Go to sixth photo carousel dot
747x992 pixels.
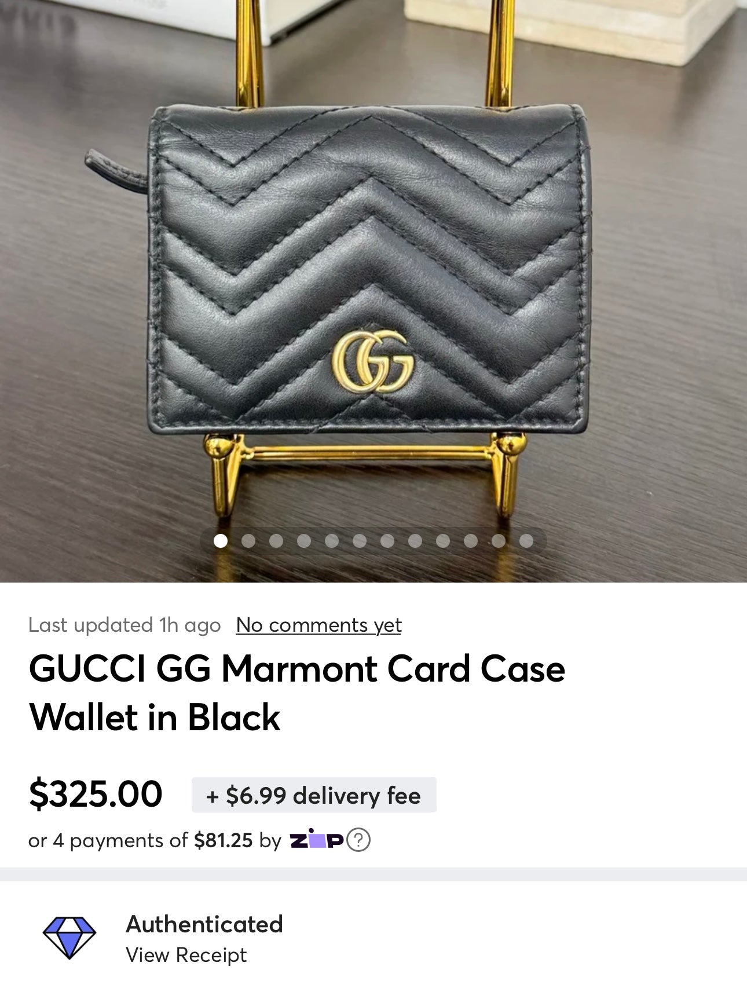(x=359, y=540)
